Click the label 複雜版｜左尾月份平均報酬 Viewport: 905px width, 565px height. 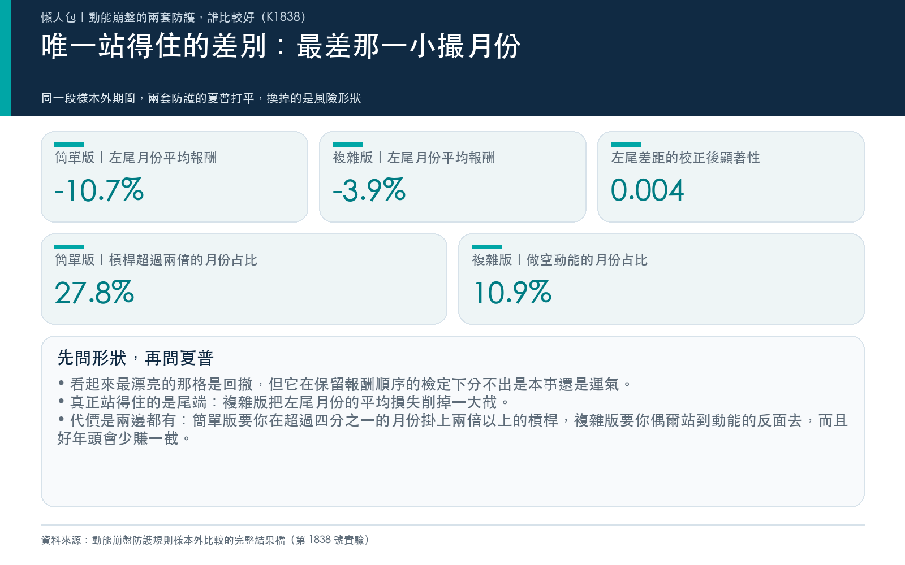414,158
